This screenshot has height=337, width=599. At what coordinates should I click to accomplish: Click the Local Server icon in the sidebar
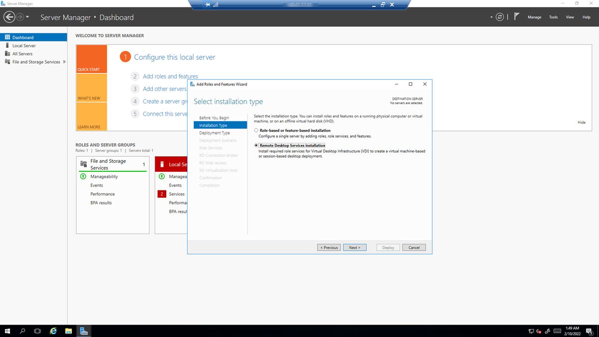[x=7, y=45]
